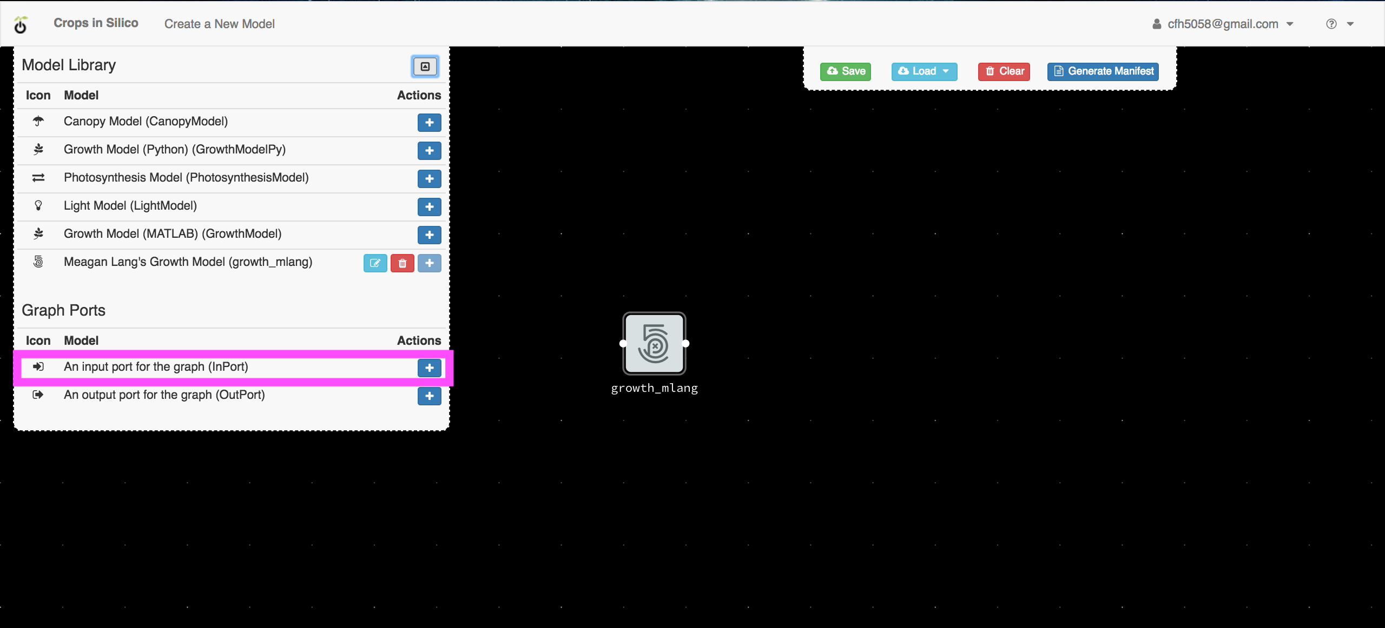This screenshot has height=628, width=1385.
Task: Click edit icon for Meagan Lang's Growth Model
Action: (375, 263)
